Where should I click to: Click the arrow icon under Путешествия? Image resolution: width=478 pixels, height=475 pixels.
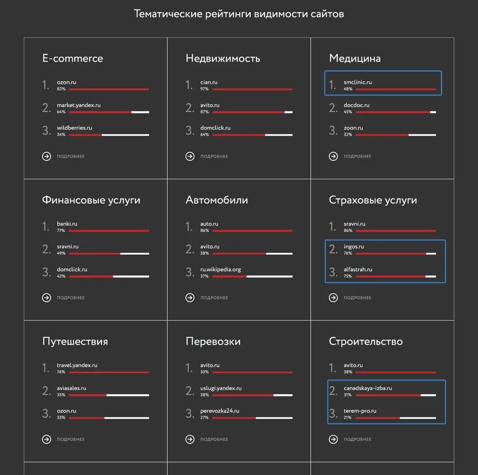click(x=47, y=439)
